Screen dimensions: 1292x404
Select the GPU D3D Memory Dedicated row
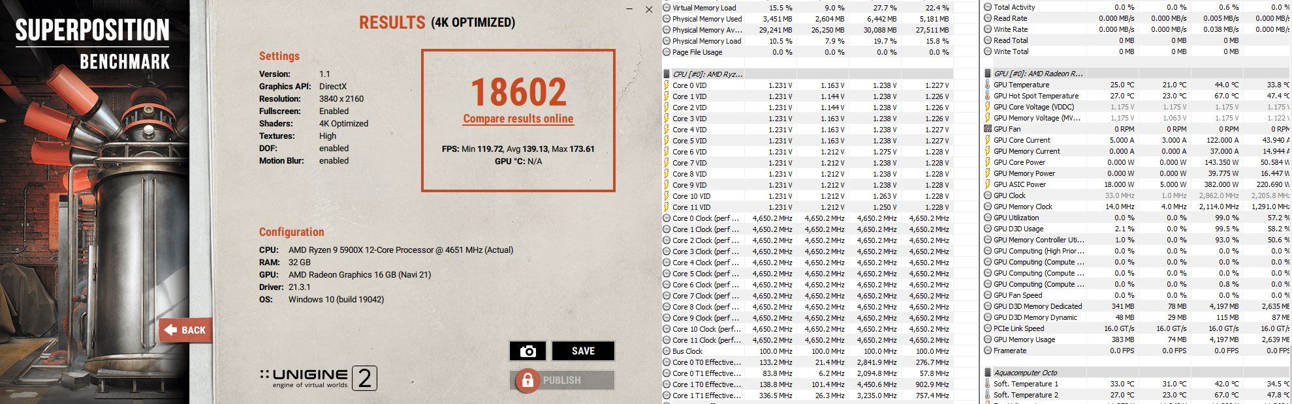[1137, 306]
